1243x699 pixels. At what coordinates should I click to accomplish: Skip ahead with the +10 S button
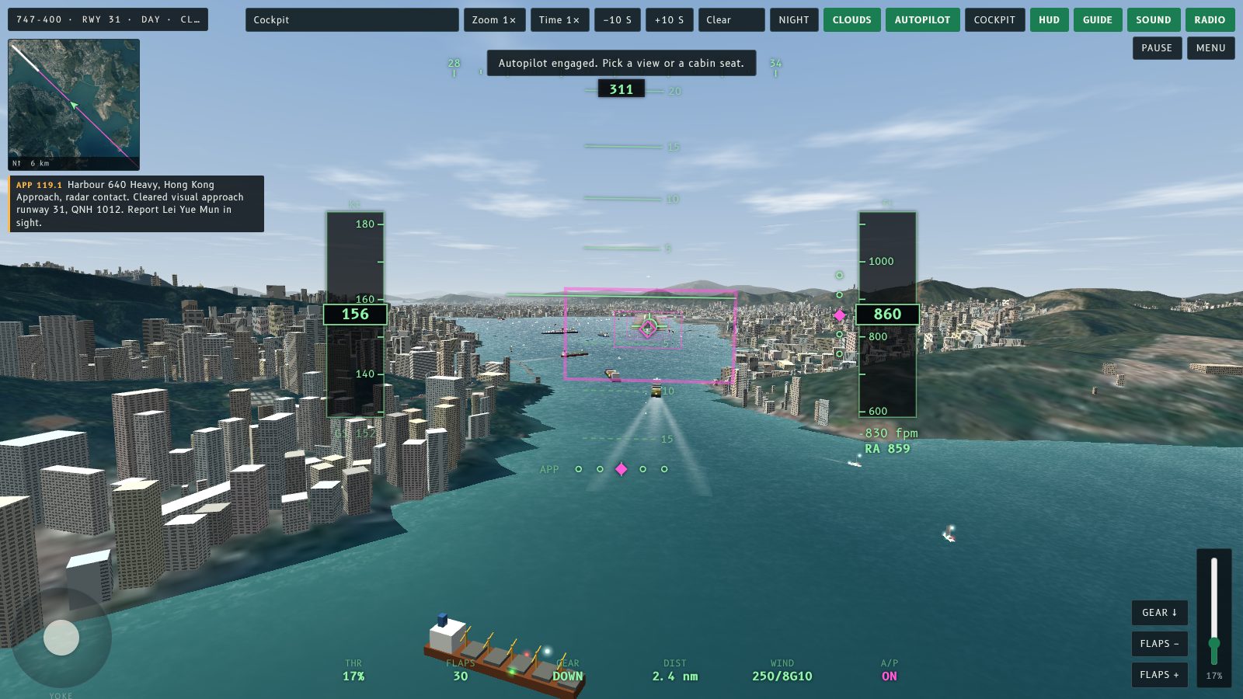[669, 19]
